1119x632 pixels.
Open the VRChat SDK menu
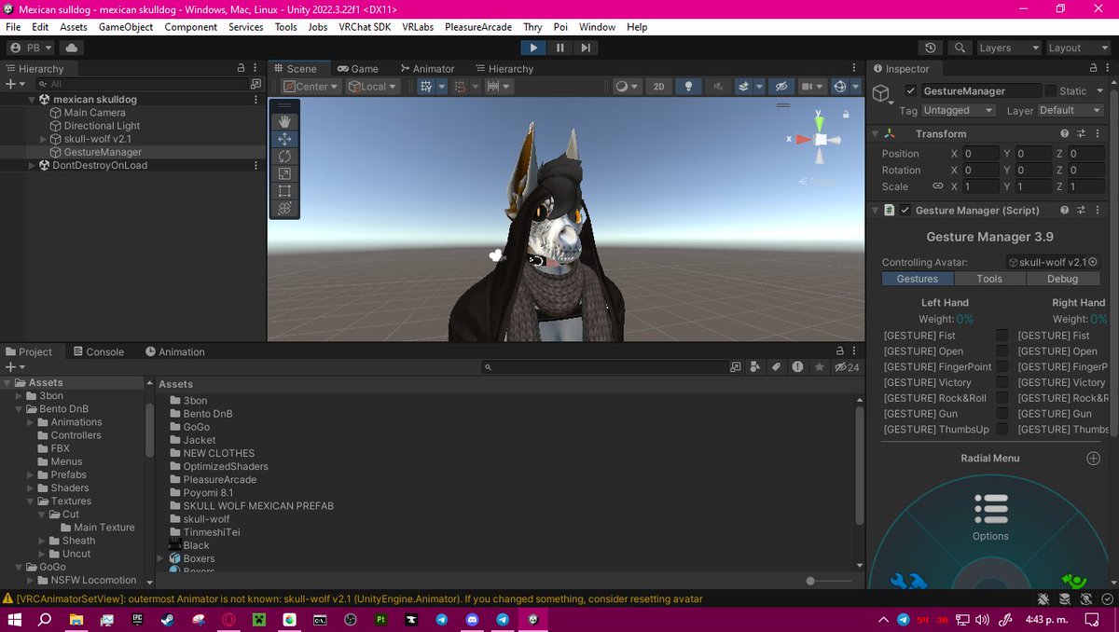click(363, 27)
